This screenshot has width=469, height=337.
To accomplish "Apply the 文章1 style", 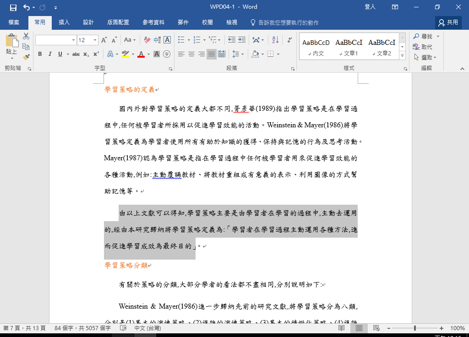I will pyautogui.click(x=349, y=47).
